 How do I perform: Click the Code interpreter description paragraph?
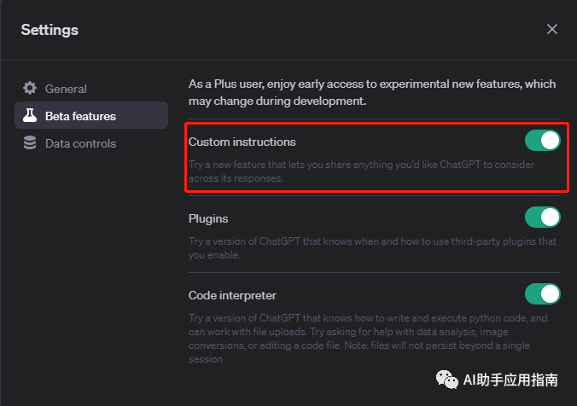[x=367, y=339]
